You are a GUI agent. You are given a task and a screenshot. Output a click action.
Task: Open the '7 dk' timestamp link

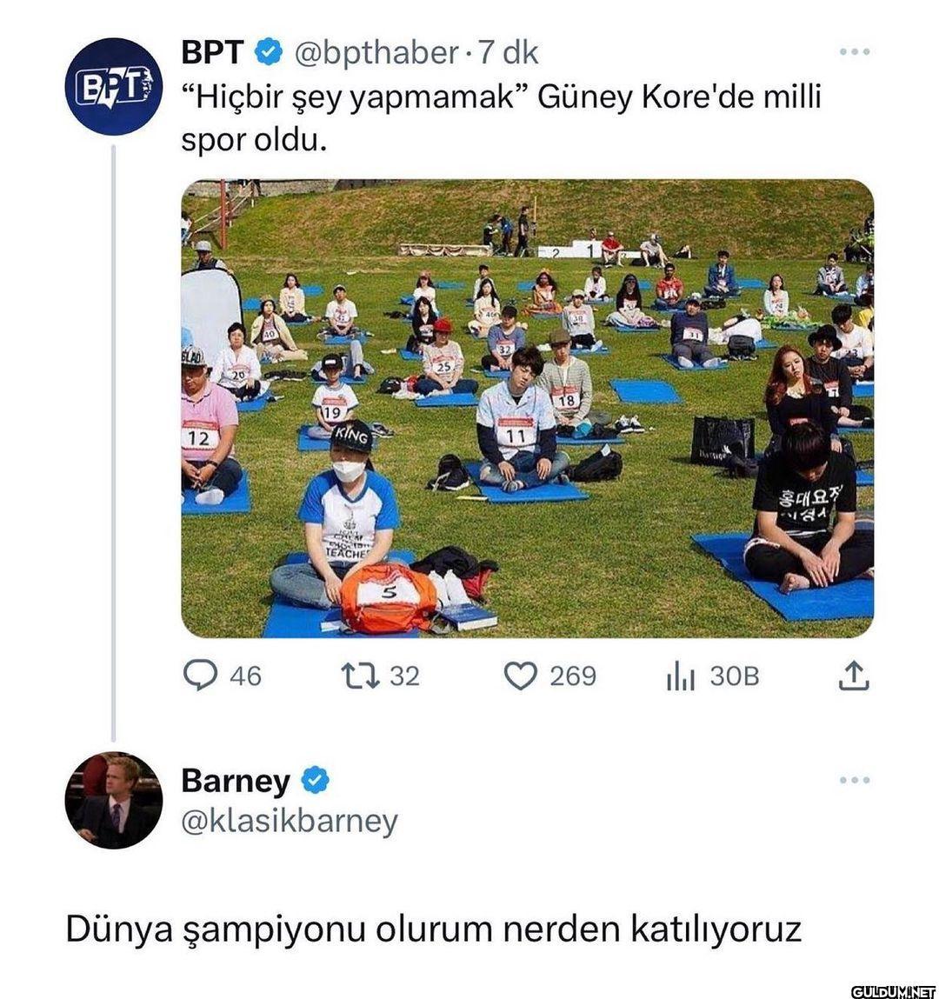click(509, 52)
